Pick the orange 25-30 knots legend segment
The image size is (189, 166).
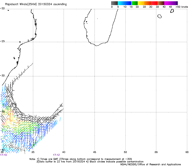(148, 3)
